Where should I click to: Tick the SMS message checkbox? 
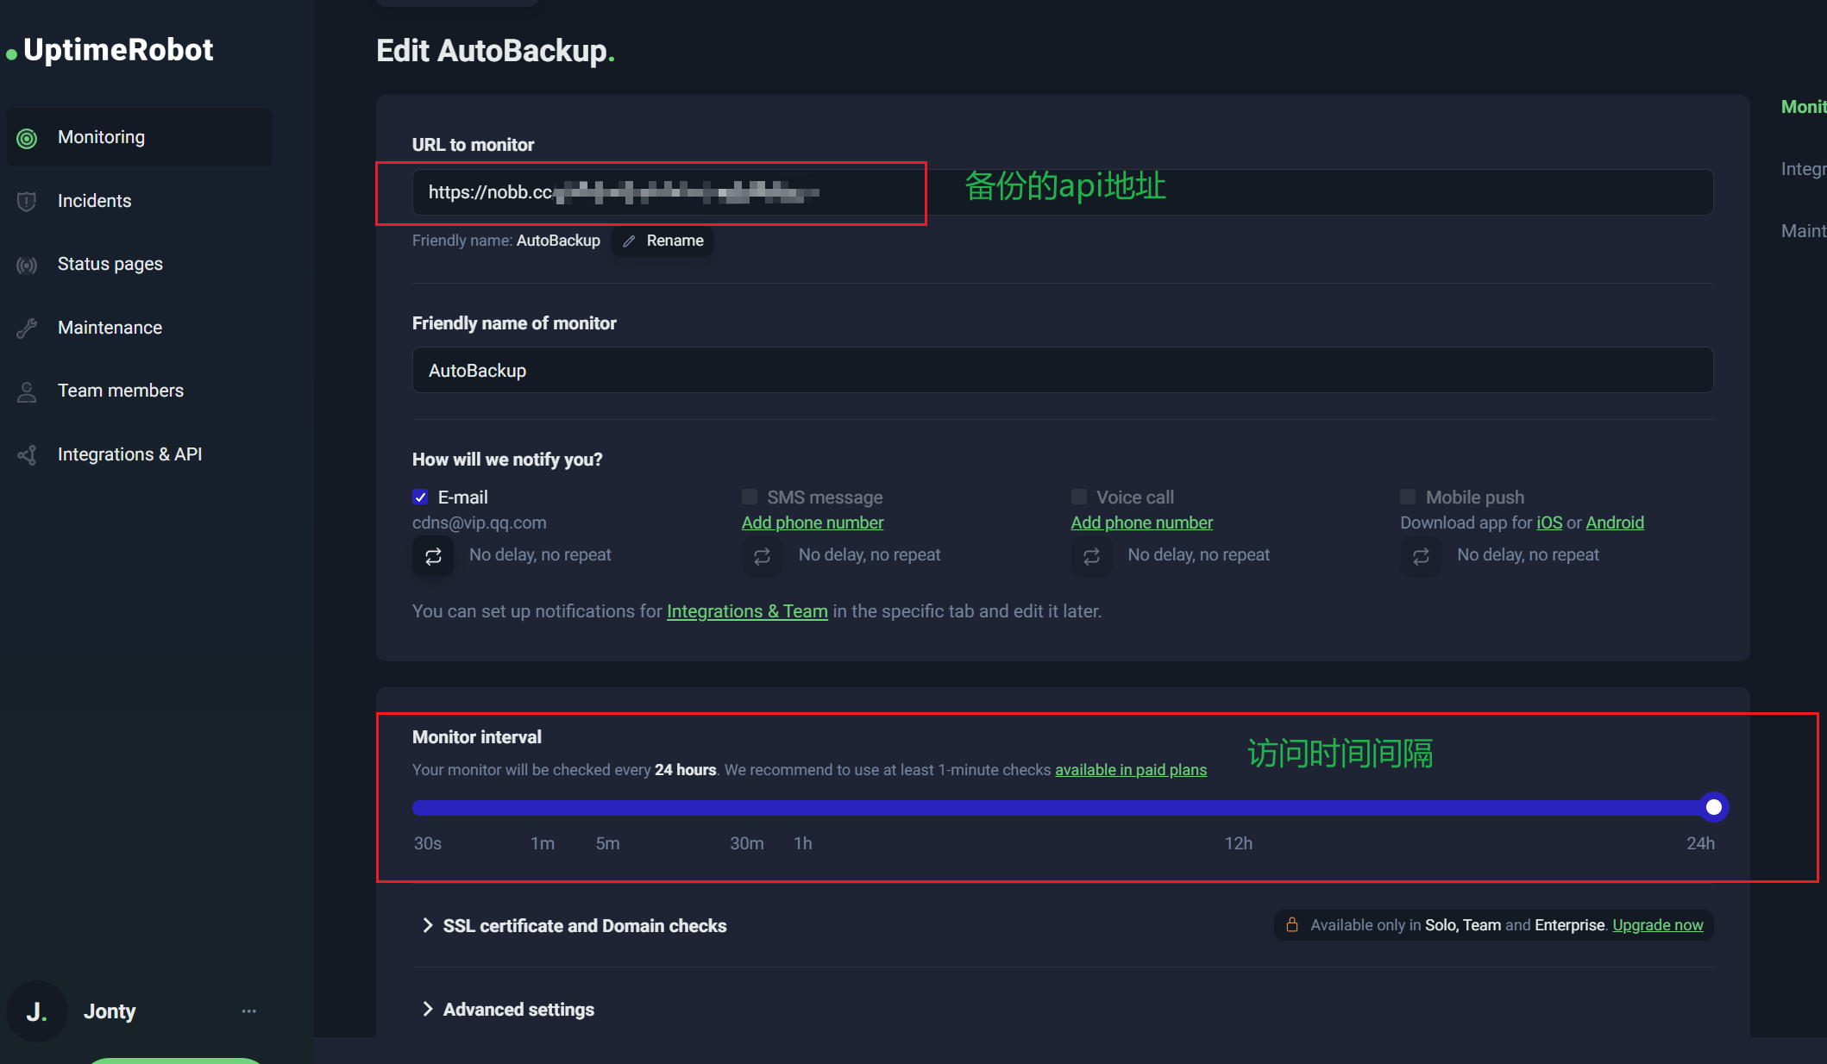[x=750, y=497]
